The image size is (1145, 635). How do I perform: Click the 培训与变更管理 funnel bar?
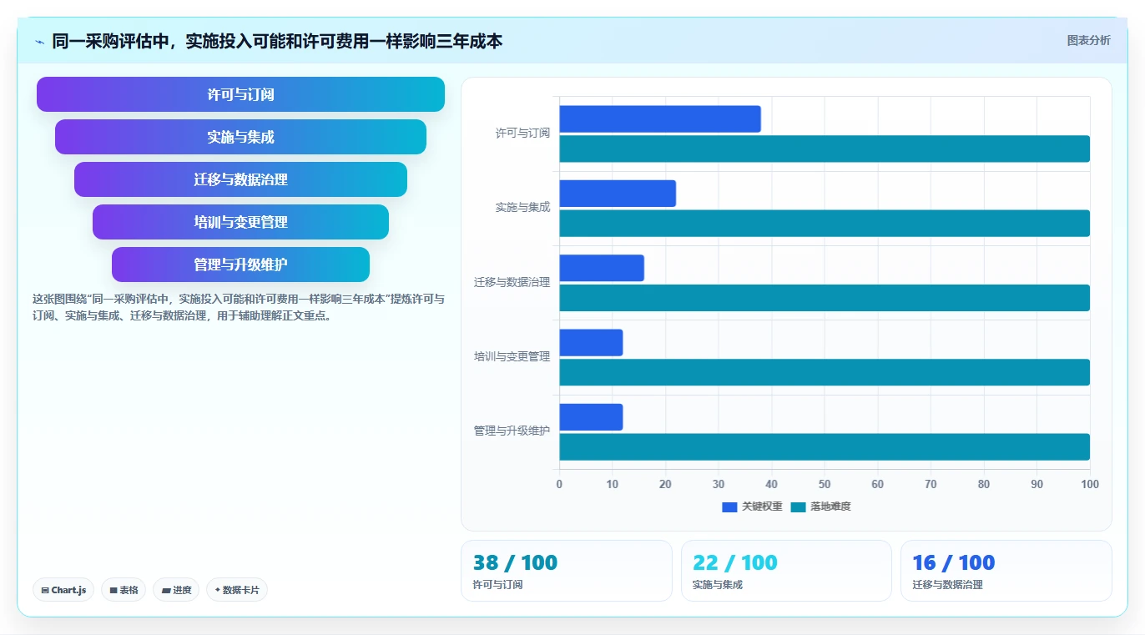point(240,222)
